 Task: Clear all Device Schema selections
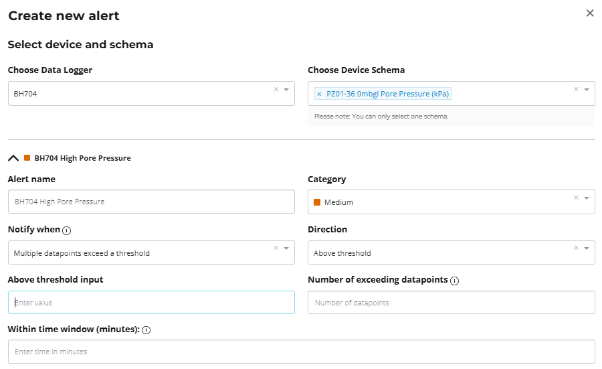click(x=577, y=89)
